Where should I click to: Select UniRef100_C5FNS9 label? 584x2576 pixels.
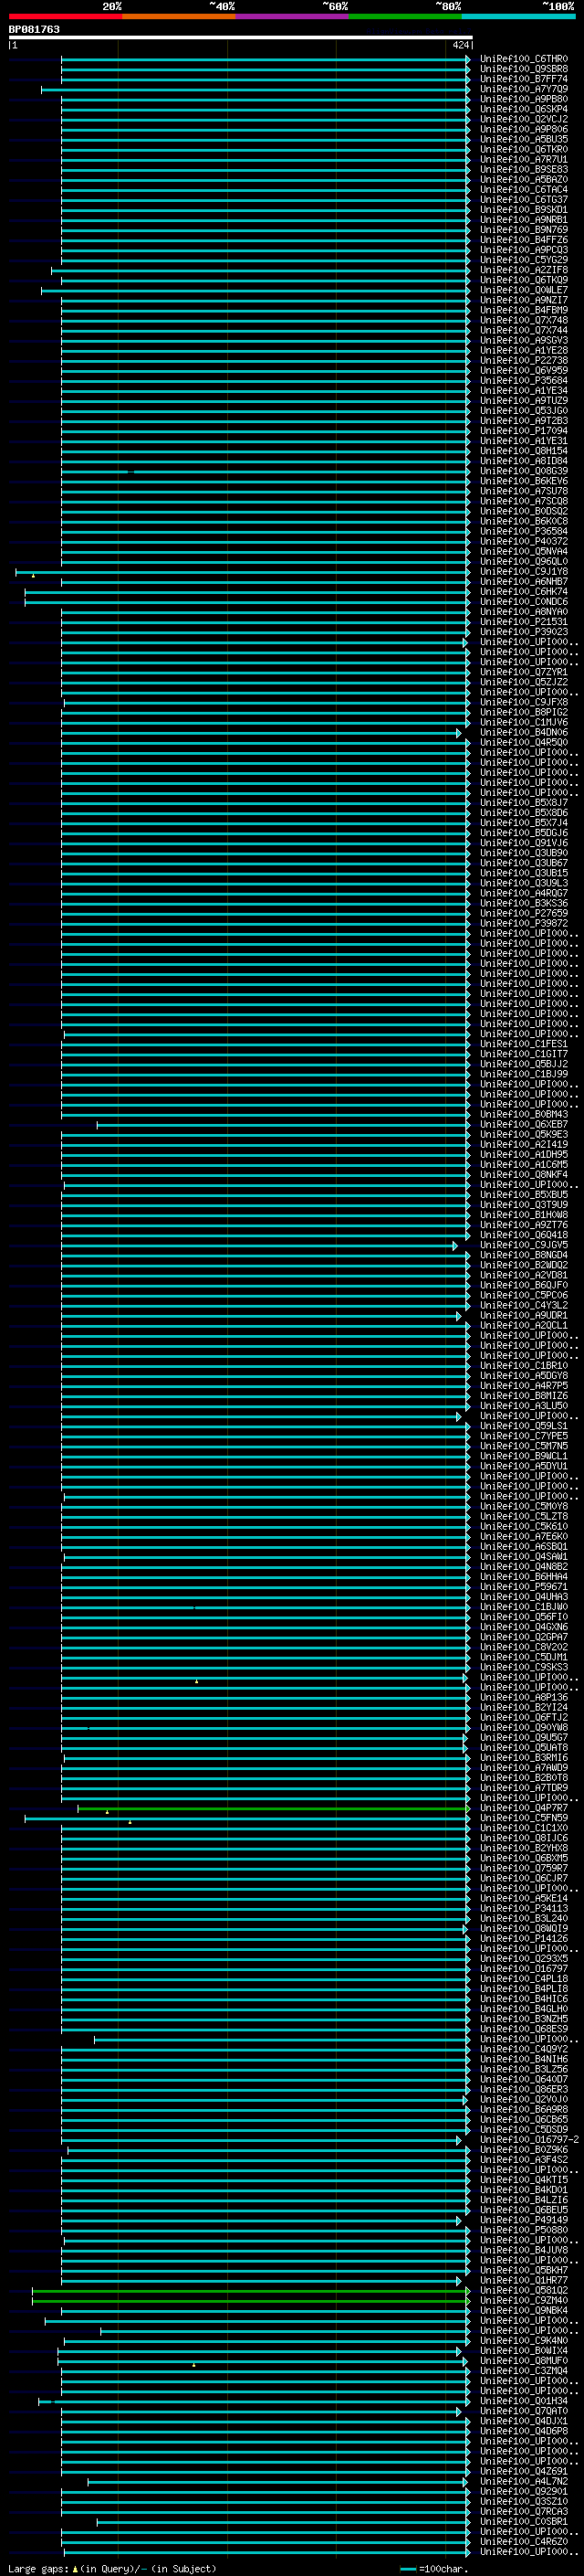(x=523, y=1817)
